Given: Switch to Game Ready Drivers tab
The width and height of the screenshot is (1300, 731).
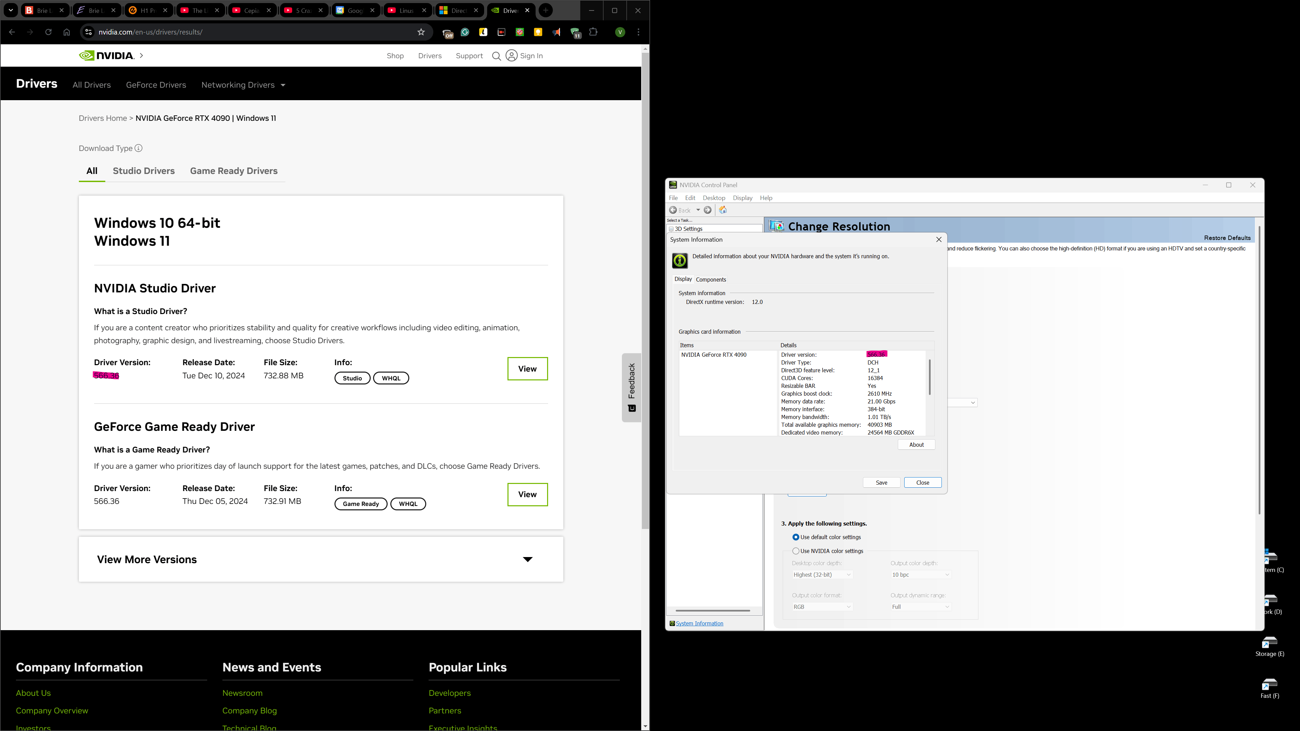Looking at the screenshot, I should coord(234,171).
